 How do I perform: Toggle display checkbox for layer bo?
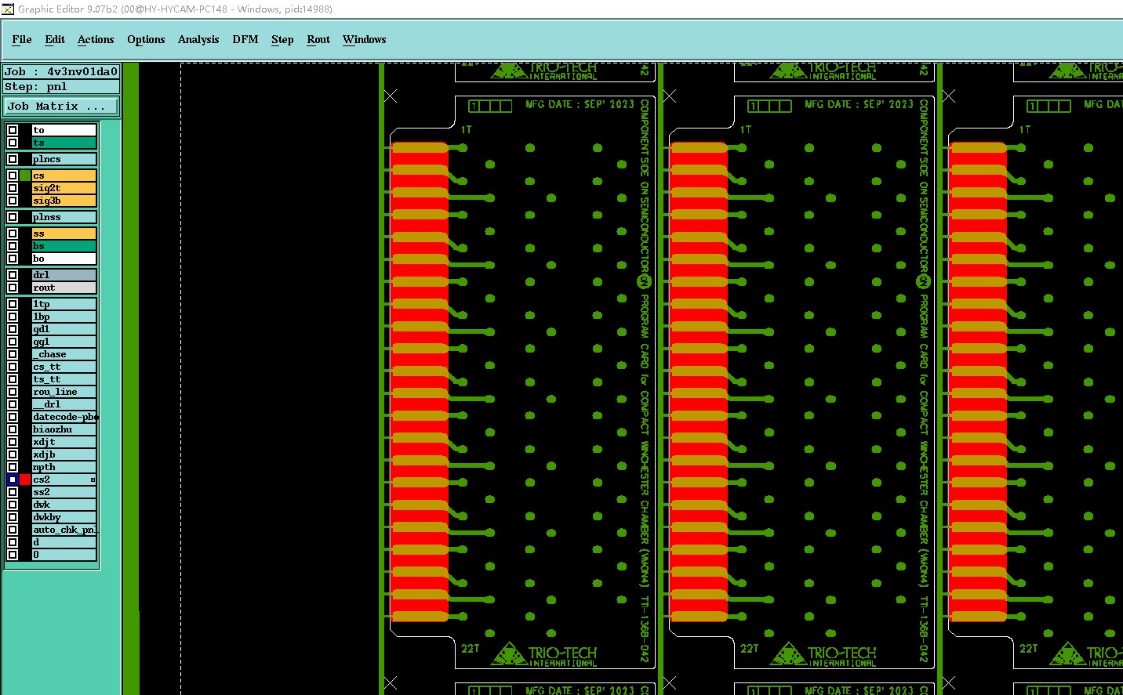(x=13, y=259)
